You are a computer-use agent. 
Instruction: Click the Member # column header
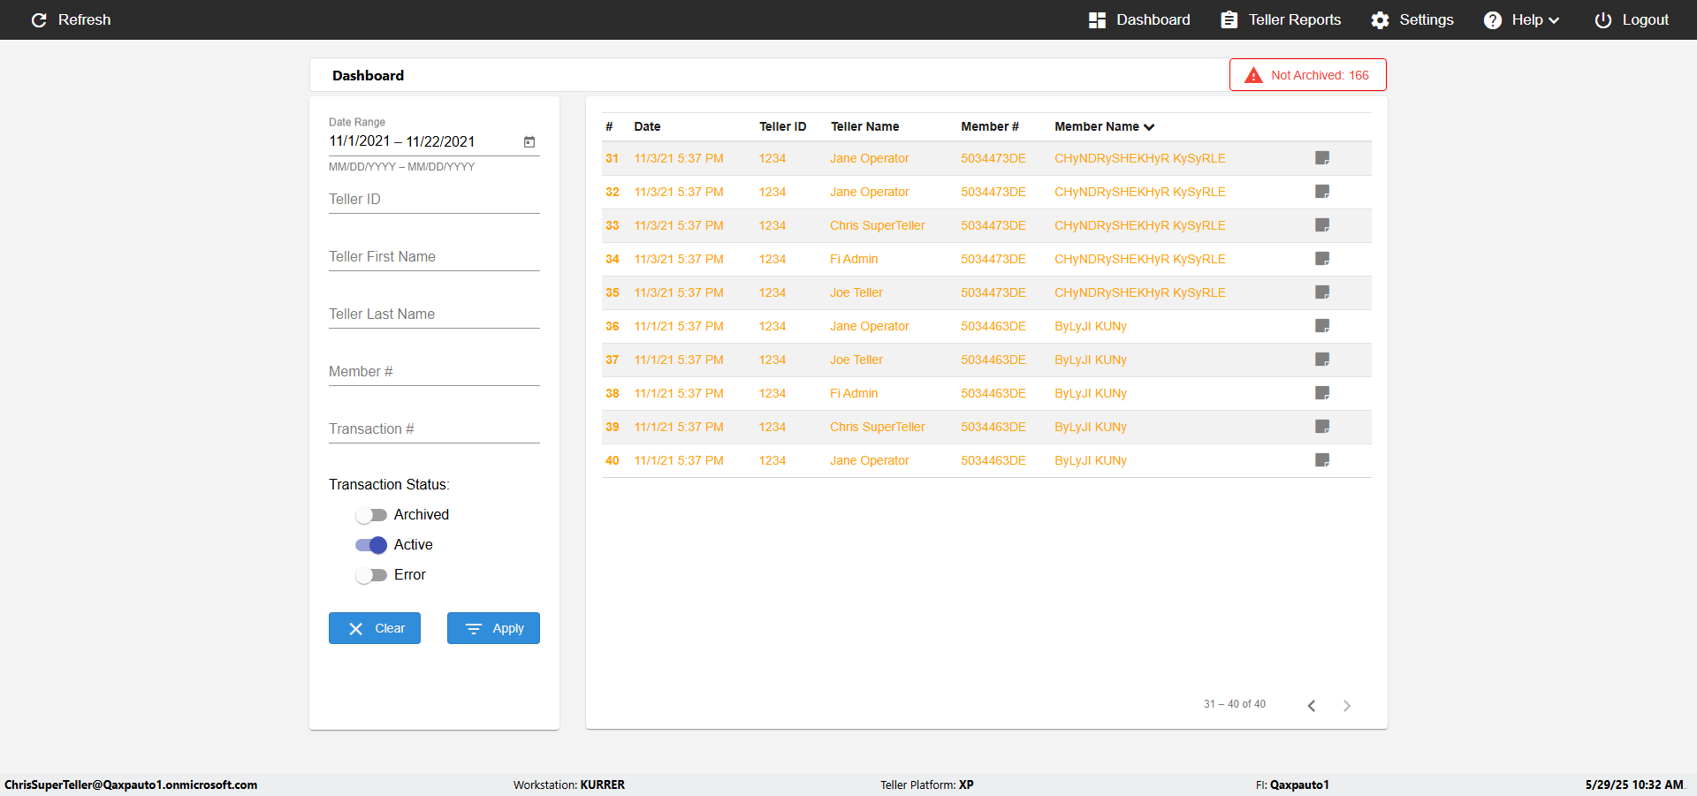tap(990, 126)
